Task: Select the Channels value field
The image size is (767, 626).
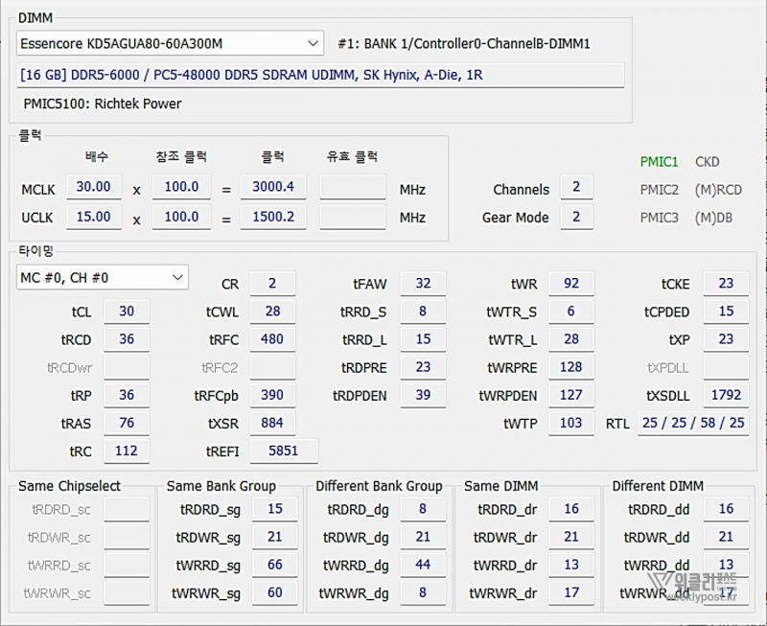Action: (577, 187)
